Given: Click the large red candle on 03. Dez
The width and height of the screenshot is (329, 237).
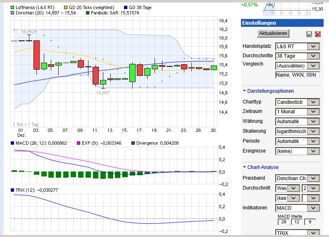Looking at the screenshot, I should [36, 55].
